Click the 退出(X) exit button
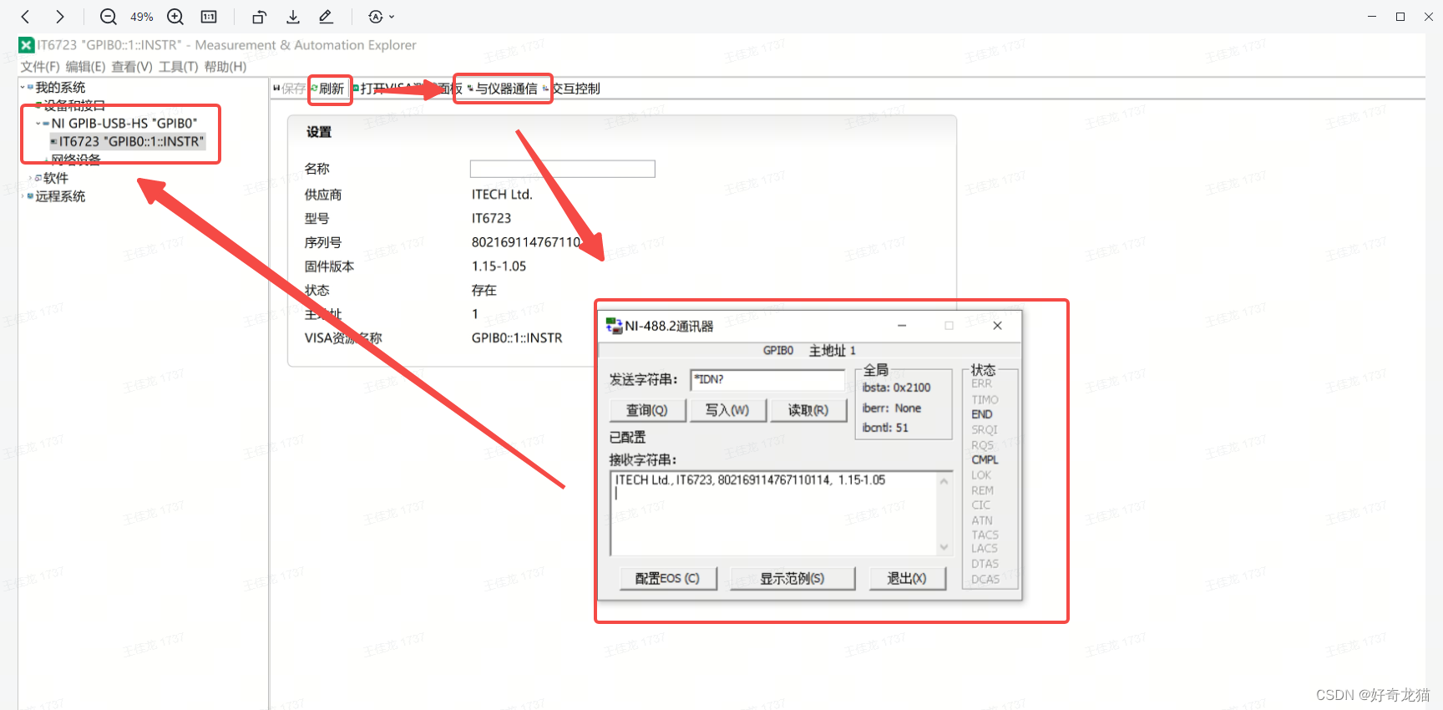The image size is (1443, 710). click(x=907, y=578)
